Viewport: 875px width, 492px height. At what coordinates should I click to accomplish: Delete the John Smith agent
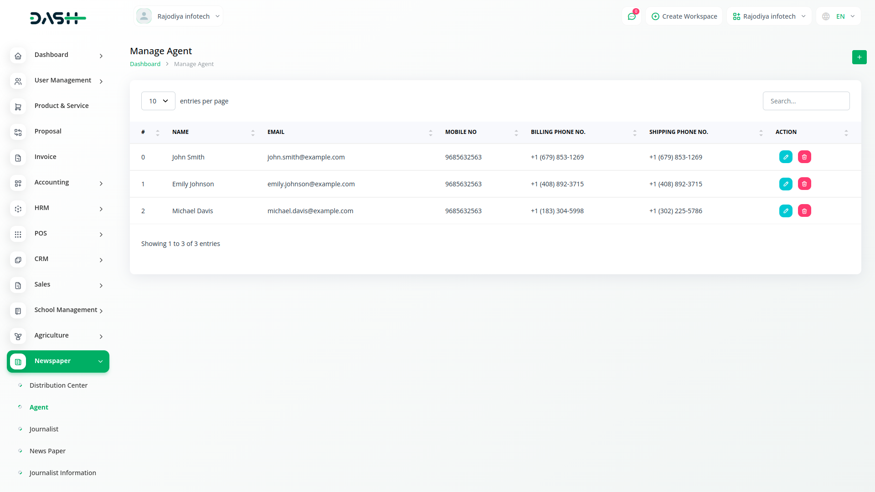(x=804, y=157)
